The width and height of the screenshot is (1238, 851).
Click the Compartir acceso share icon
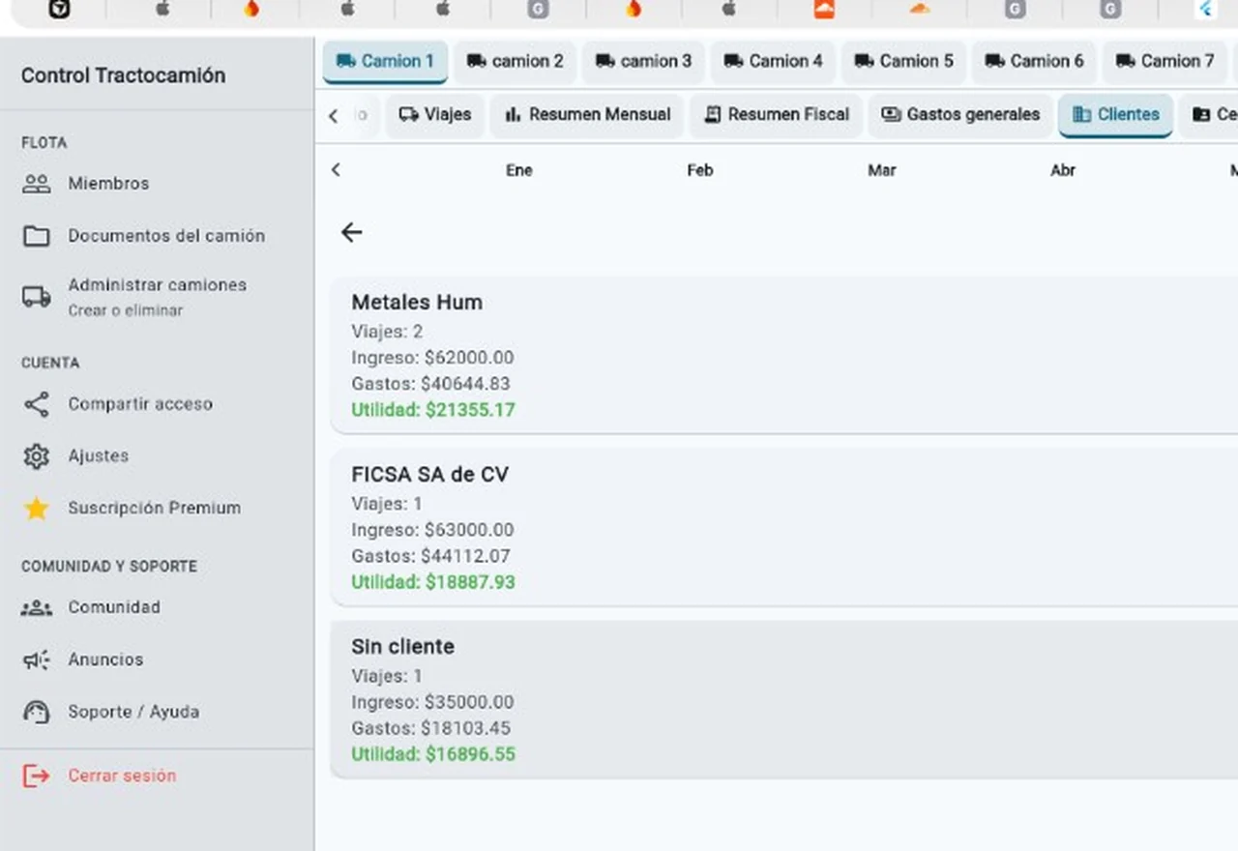click(x=37, y=404)
